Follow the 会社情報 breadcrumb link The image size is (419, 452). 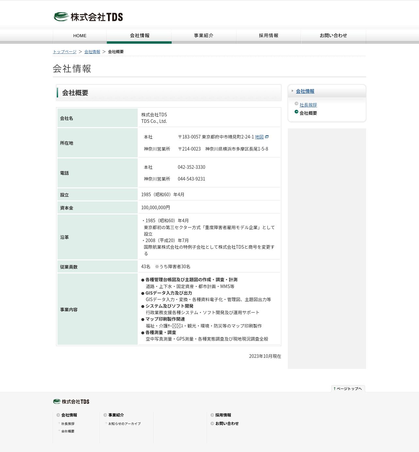point(92,52)
